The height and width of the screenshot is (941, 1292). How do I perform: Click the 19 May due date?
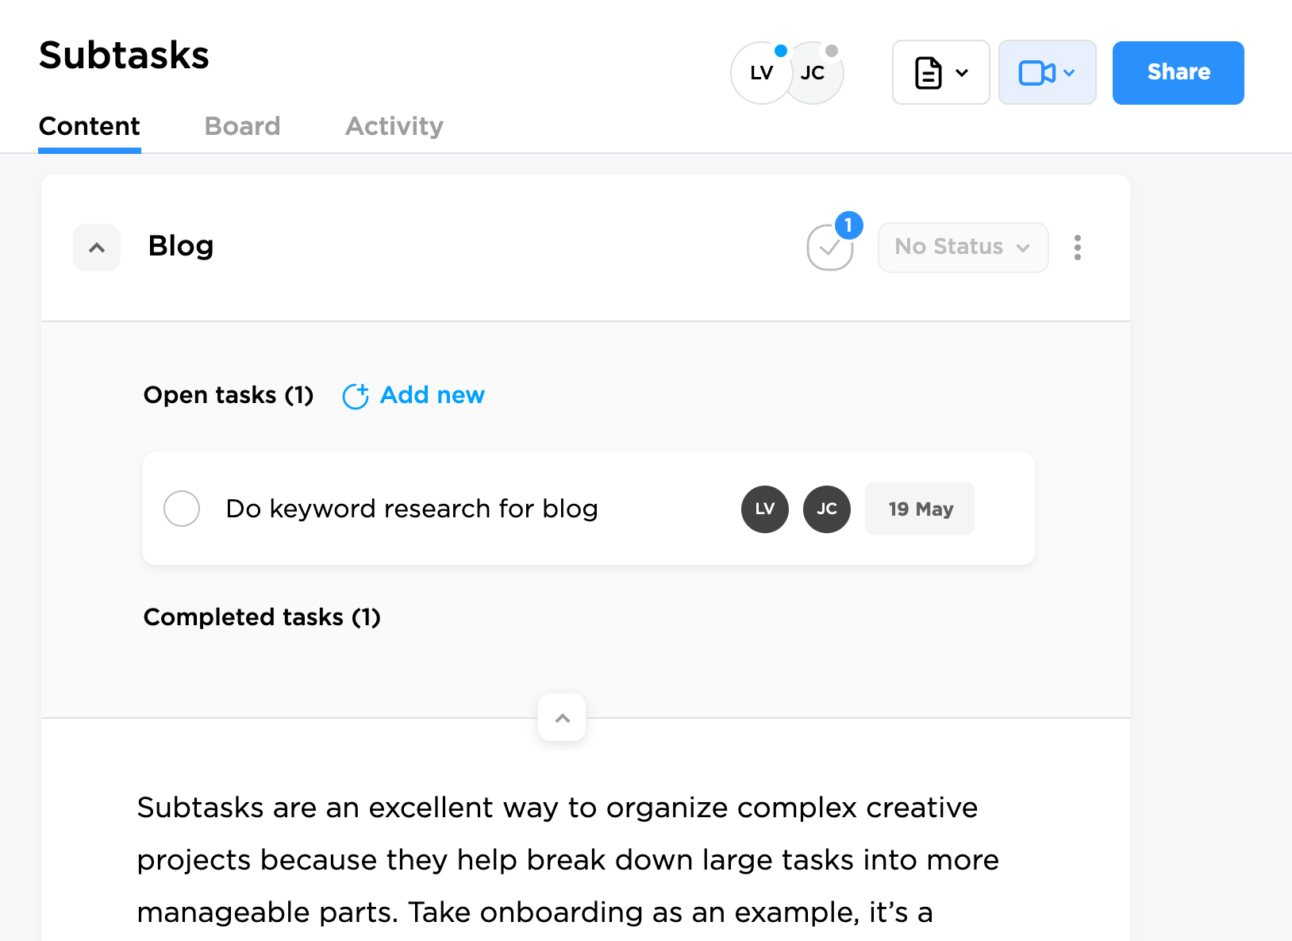point(920,509)
